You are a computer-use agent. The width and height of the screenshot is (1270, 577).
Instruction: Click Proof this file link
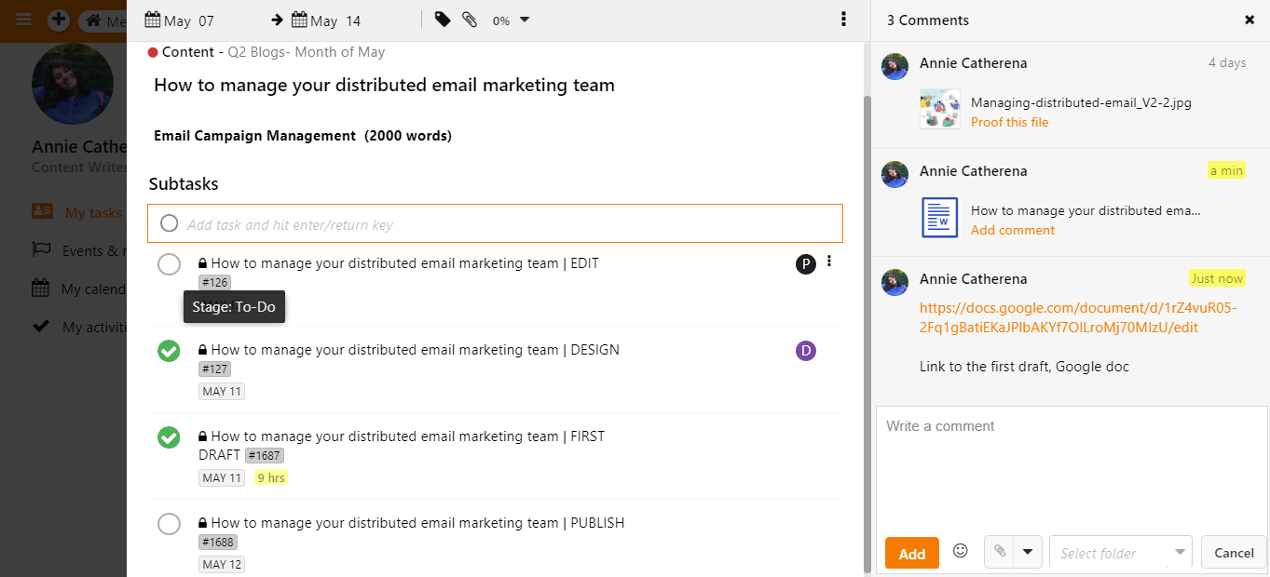click(1009, 122)
